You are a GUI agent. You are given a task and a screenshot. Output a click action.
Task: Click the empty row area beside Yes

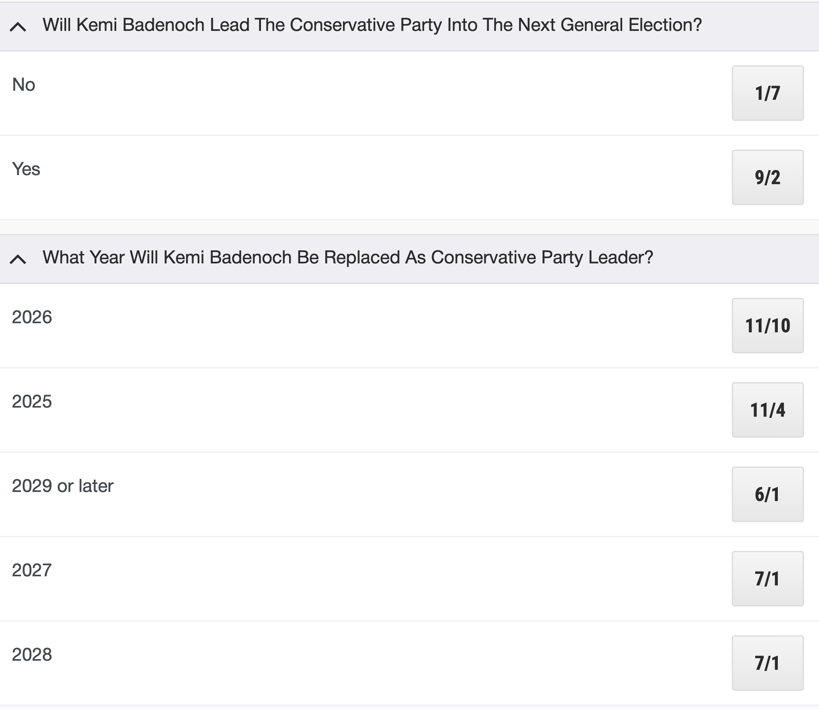coord(386,177)
